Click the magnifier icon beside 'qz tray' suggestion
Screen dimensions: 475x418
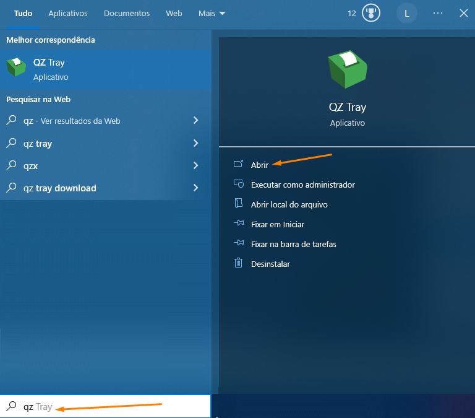click(11, 143)
